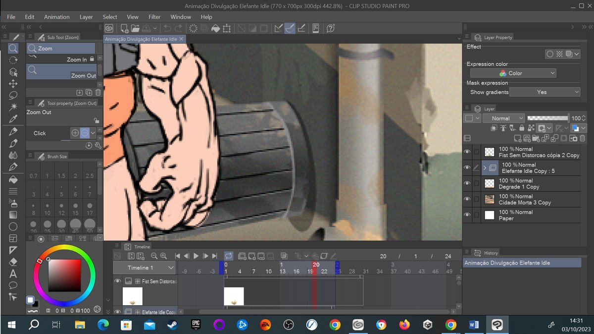This screenshot has height=334, width=594.
Task: Expand Elefante Idle Copy : 5 folder
Action: coord(485,167)
